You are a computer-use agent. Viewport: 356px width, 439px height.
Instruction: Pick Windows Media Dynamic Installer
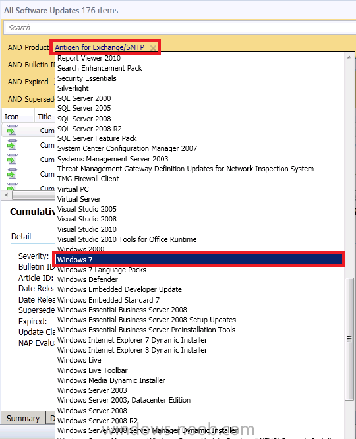[x=111, y=380]
